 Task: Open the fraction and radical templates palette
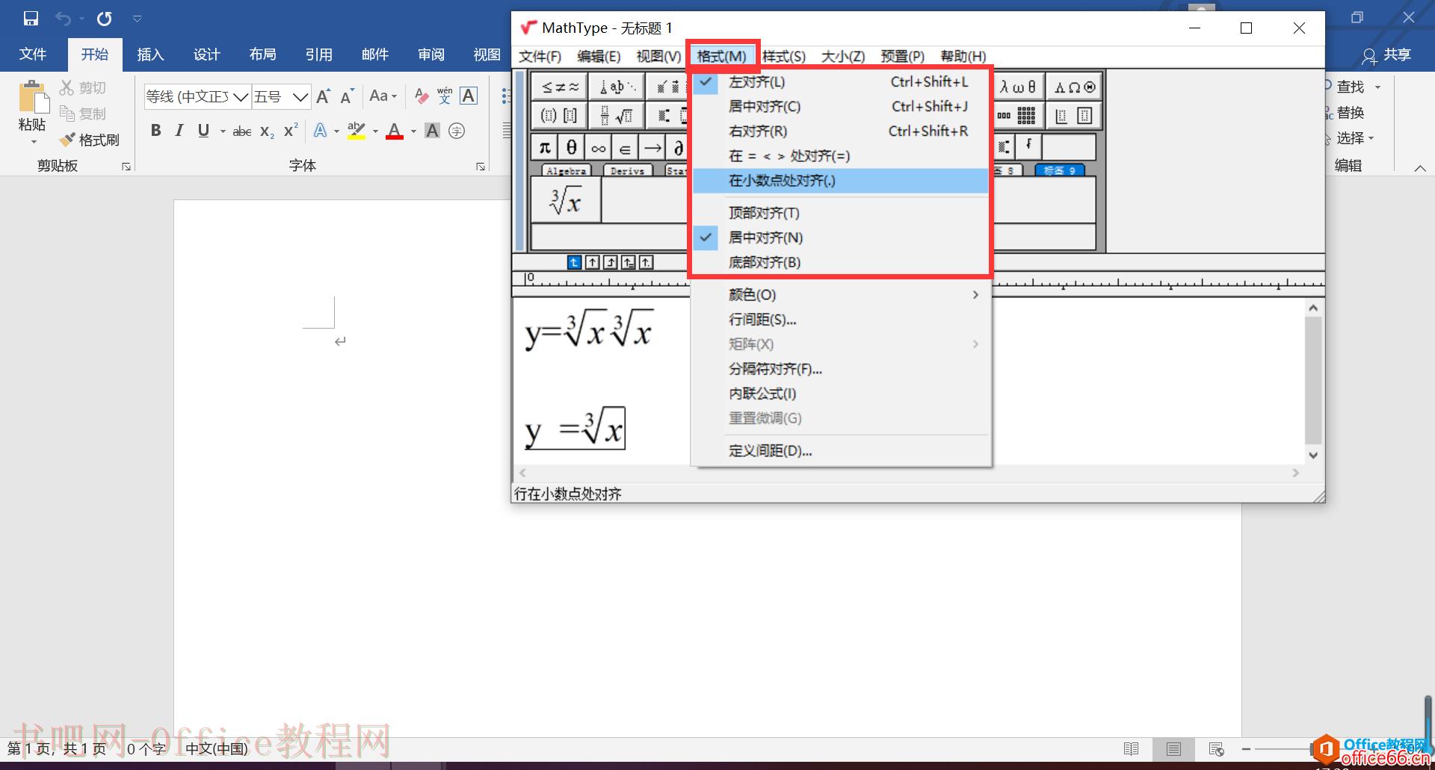pyautogui.click(x=617, y=116)
